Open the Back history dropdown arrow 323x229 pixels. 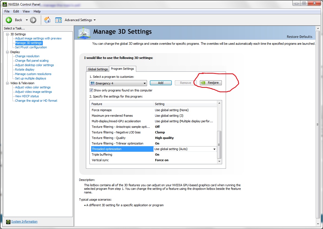[27, 20]
